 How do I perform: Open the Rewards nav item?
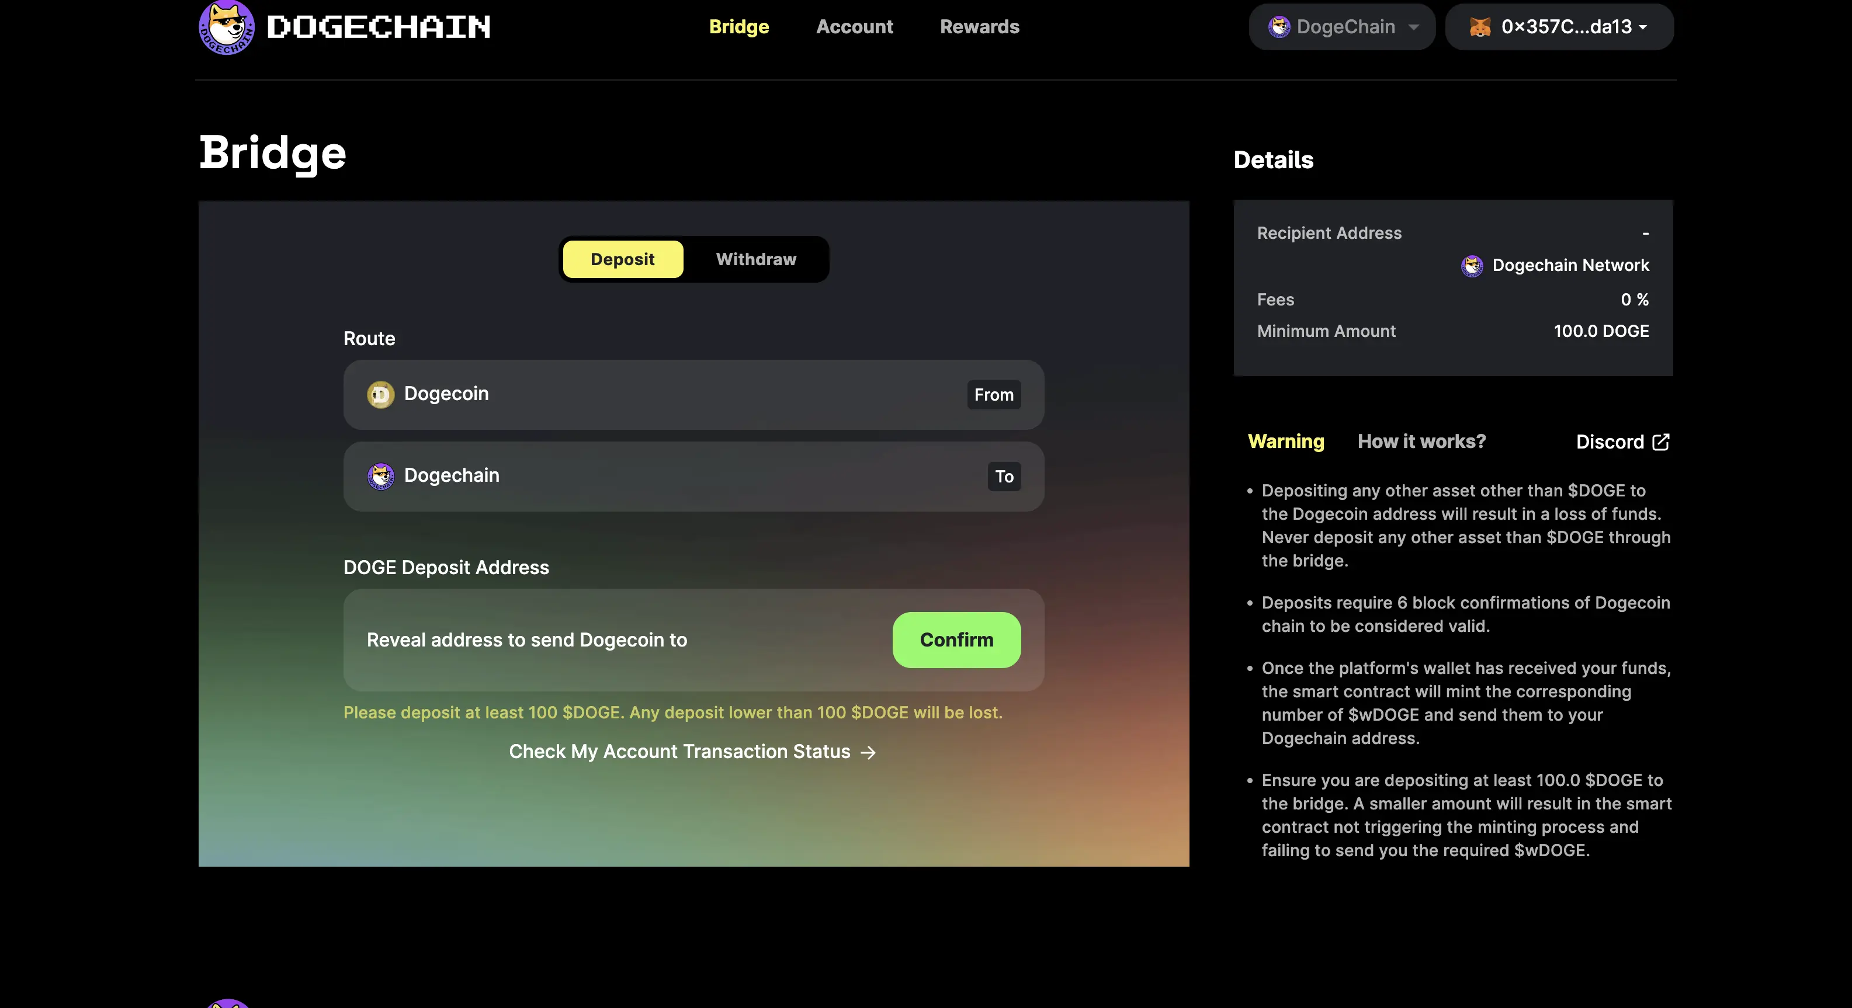tap(979, 27)
